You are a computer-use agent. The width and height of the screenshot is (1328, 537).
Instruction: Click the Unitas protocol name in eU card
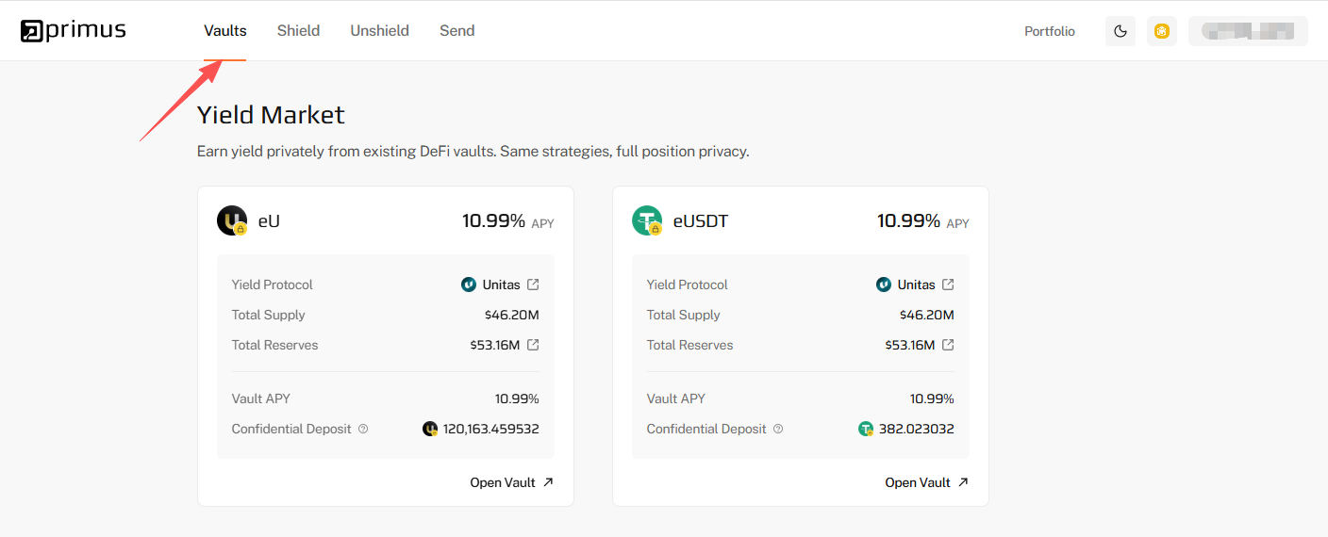point(501,285)
